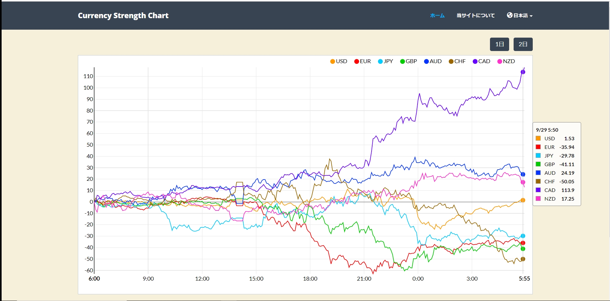Click the AUD blue legend dot
Viewport: 610px width, 301px height.
click(426, 62)
